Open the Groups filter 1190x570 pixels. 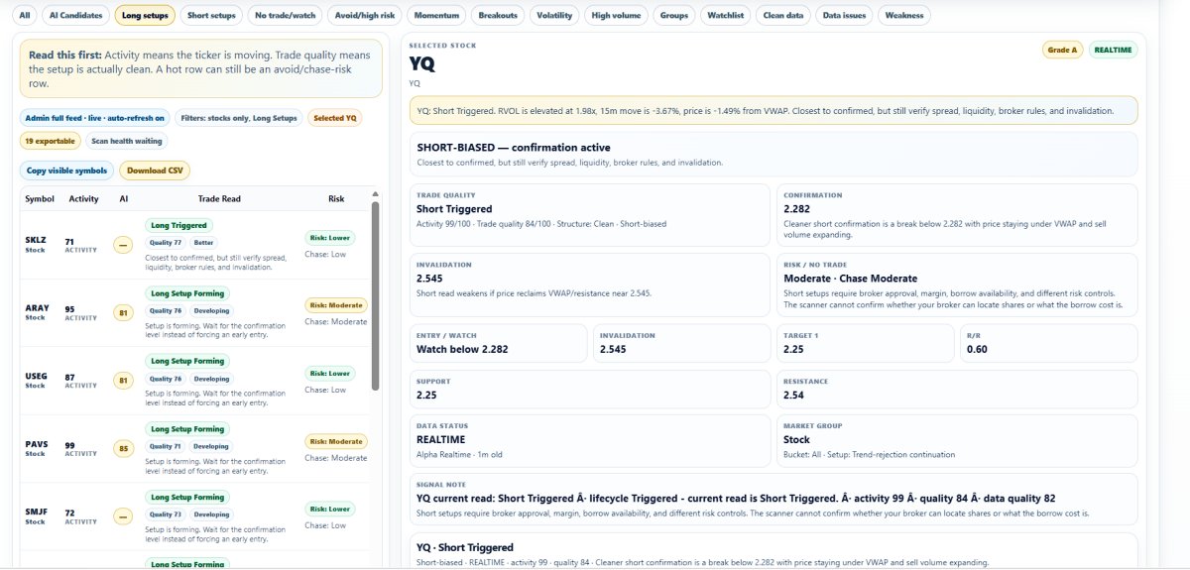[x=674, y=15]
